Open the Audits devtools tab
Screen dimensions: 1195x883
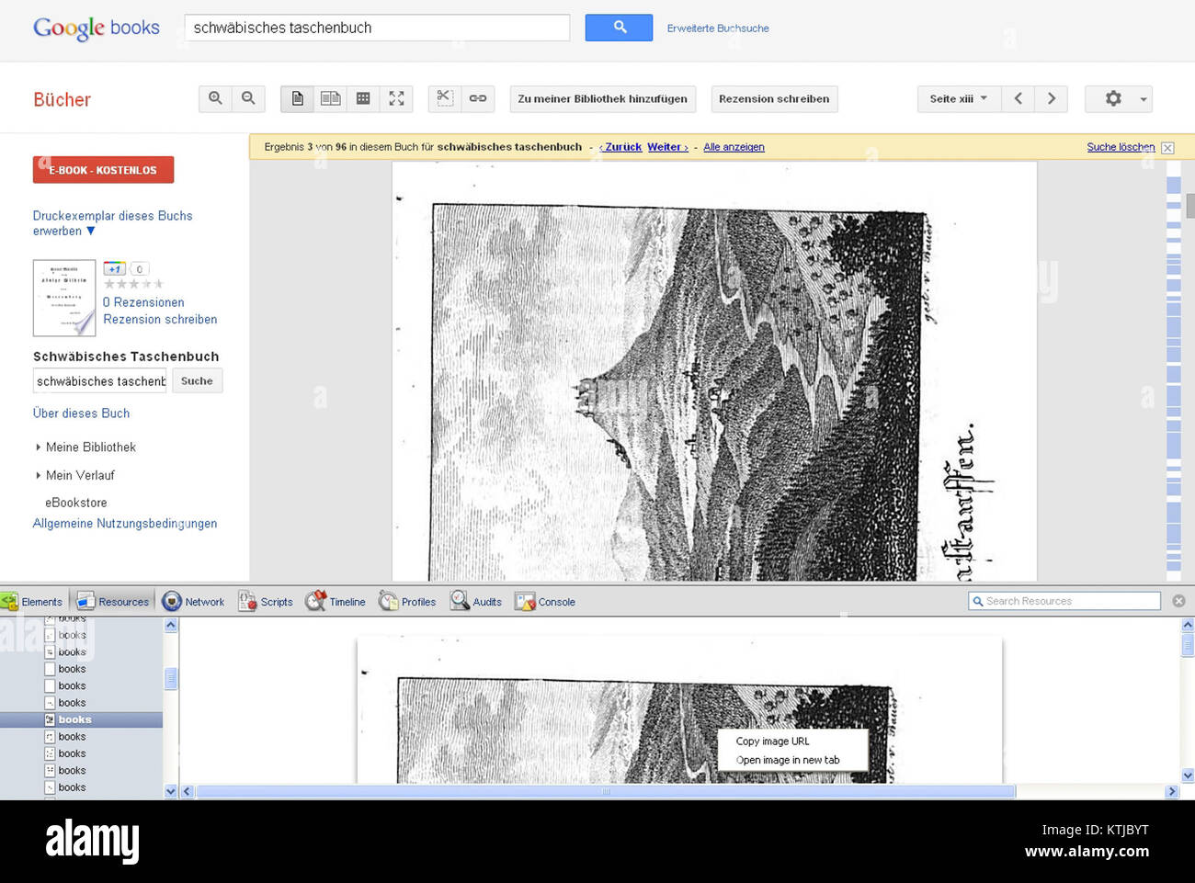tap(476, 602)
